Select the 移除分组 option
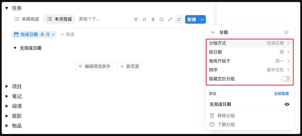This screenshot has height=136, width=302. pyautogui.click(x=226, y=116)
